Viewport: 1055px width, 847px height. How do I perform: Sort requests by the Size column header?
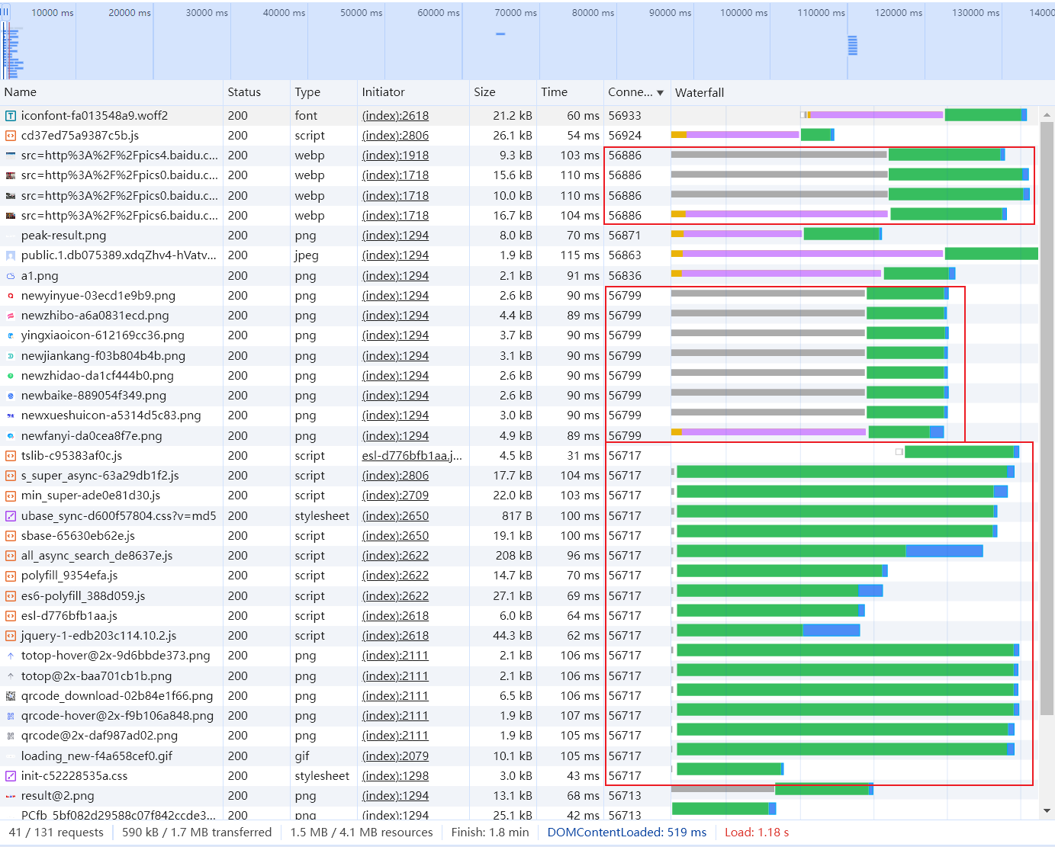click(503, 92)
